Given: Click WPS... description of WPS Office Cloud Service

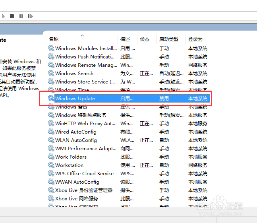Looking at the screenshot, I should click(x=127, y=174).
